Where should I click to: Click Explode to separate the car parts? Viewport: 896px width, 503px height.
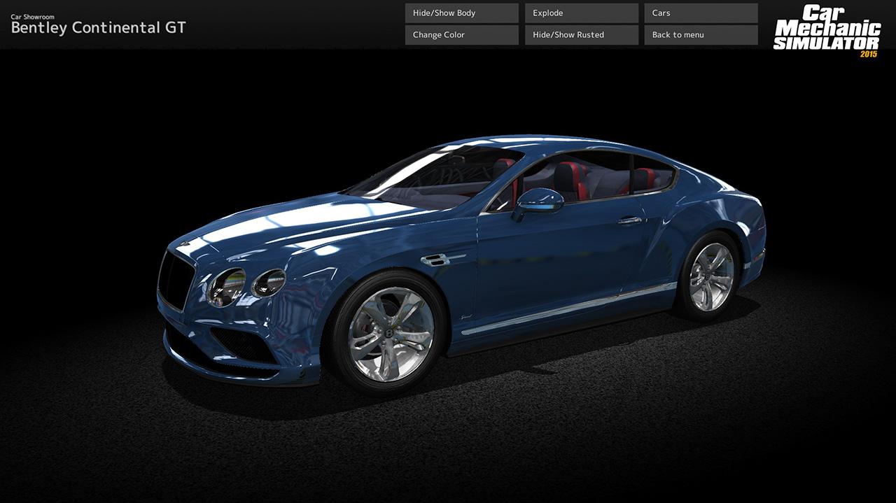580,13
